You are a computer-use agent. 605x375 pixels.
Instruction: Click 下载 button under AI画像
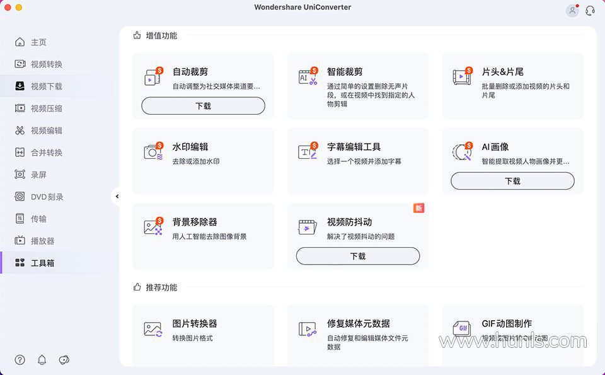coord(512,181)
